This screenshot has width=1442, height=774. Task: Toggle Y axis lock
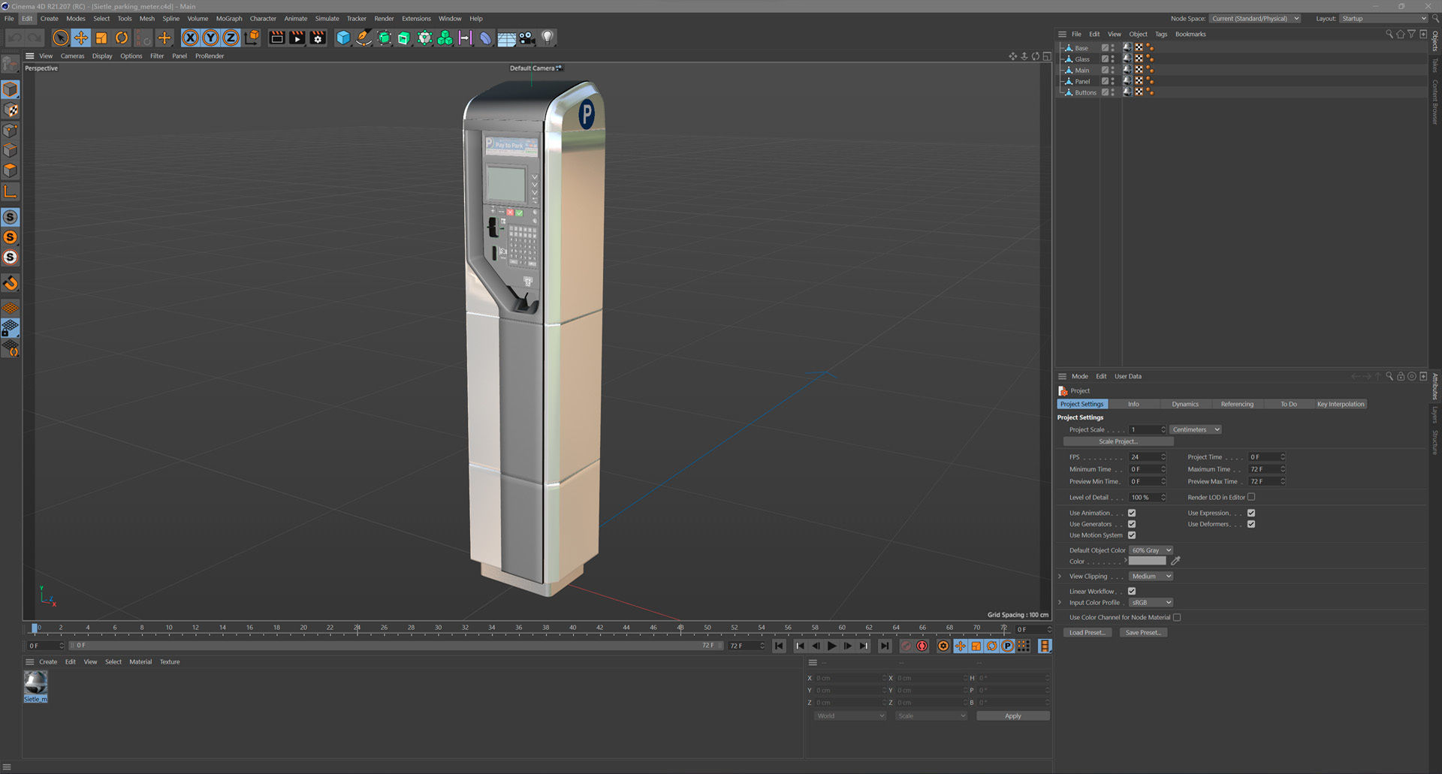[x=211, y=38]
